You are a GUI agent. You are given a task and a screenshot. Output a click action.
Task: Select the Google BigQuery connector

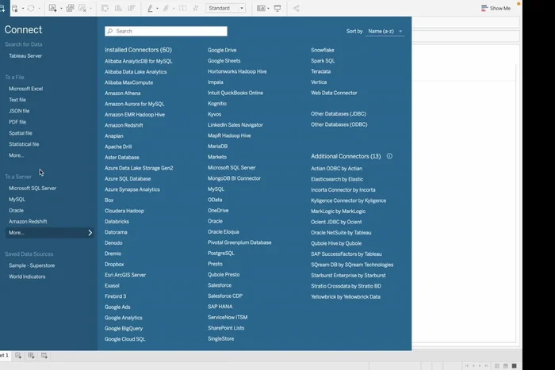click(124, 329)
